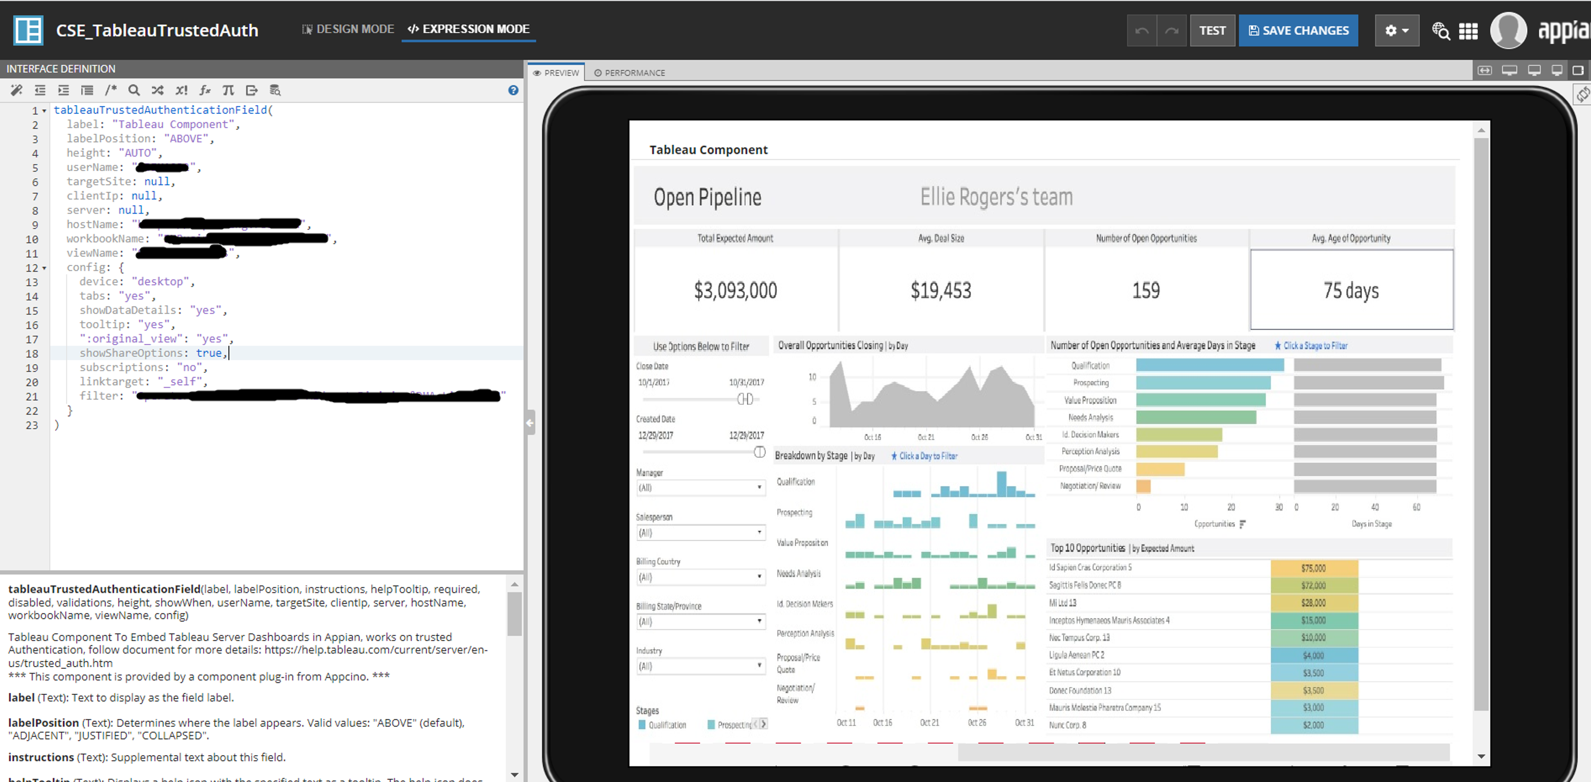Click the comment out /* icon

tap(111, 90)
